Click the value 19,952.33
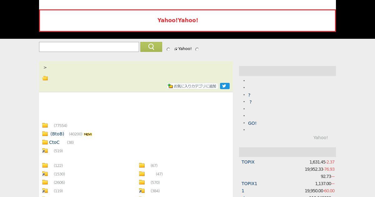Image resolution: width=375 pixels, height=197 pixels. click(314, 169)
